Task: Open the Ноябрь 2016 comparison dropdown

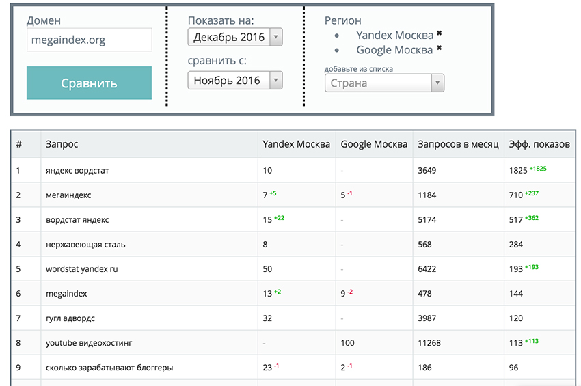Action: coord(235,81)
